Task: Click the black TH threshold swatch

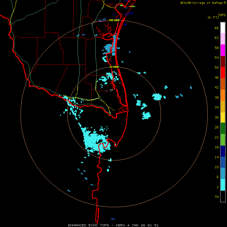Action: click(223, 196)
